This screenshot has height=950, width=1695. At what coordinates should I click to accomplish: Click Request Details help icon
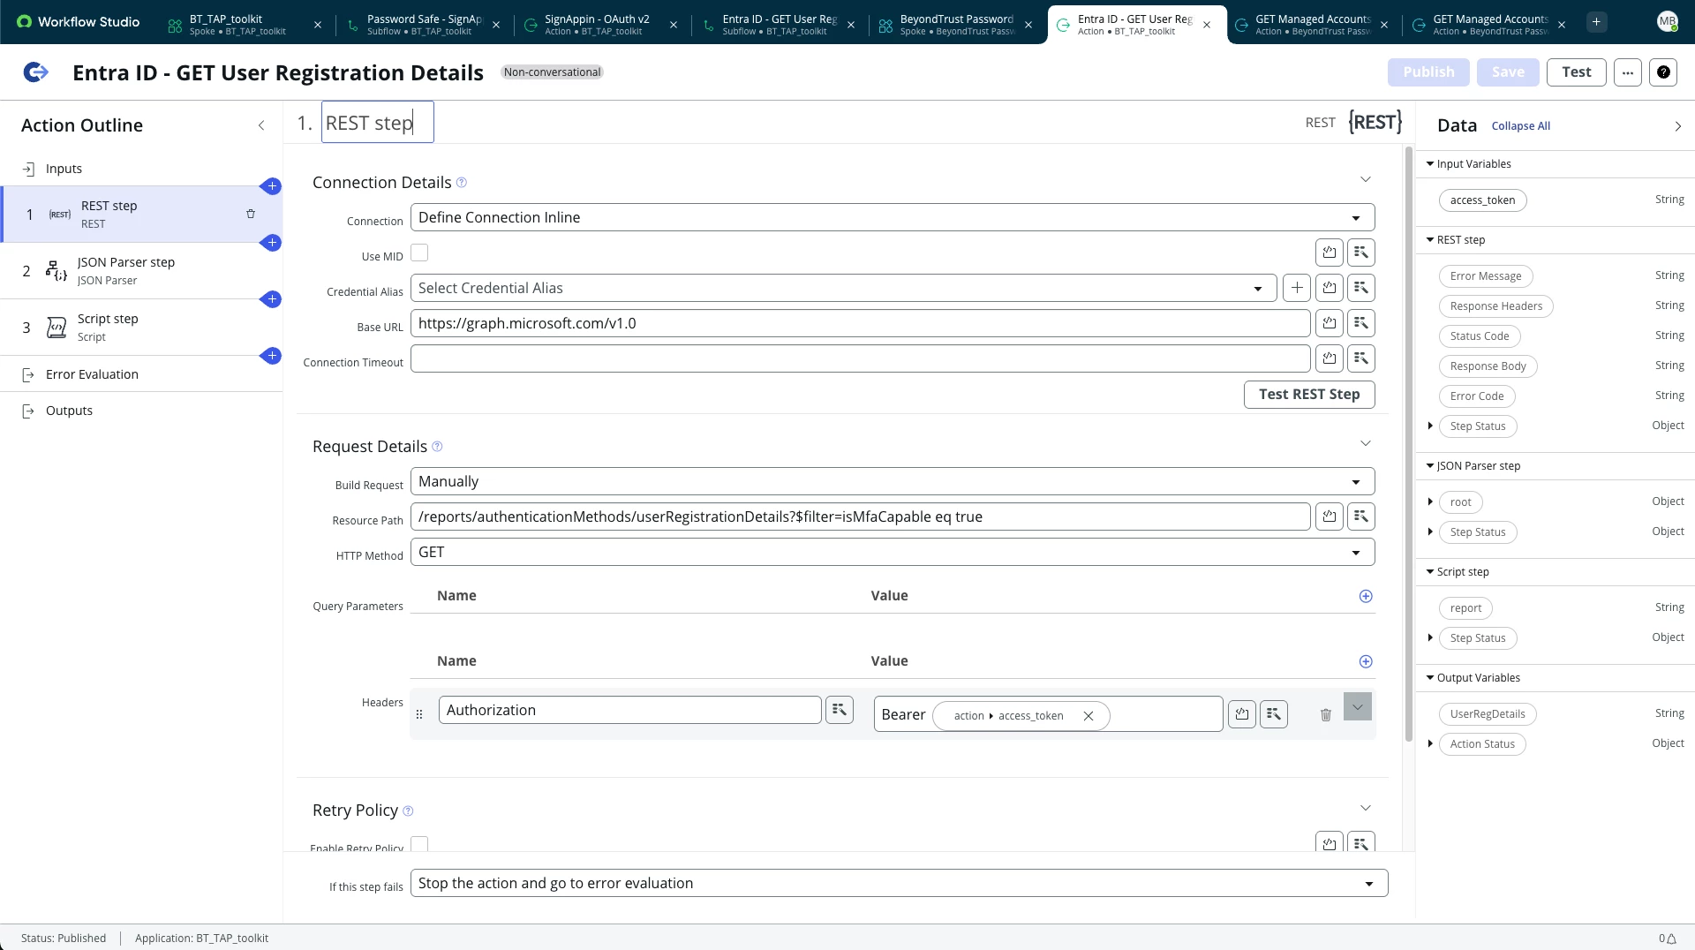pyautogui.click(x=437, y=447)
